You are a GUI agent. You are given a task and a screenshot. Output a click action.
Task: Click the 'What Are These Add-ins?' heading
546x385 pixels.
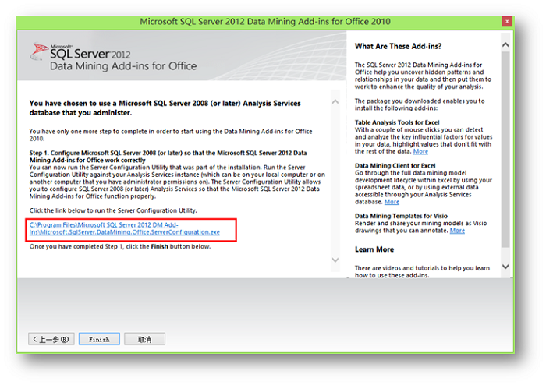point(398,46)
